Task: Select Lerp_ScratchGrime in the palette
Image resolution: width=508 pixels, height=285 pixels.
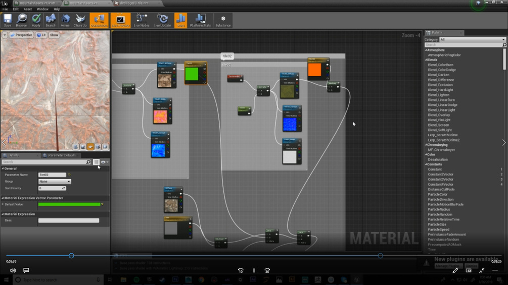Action: point(443,135)
